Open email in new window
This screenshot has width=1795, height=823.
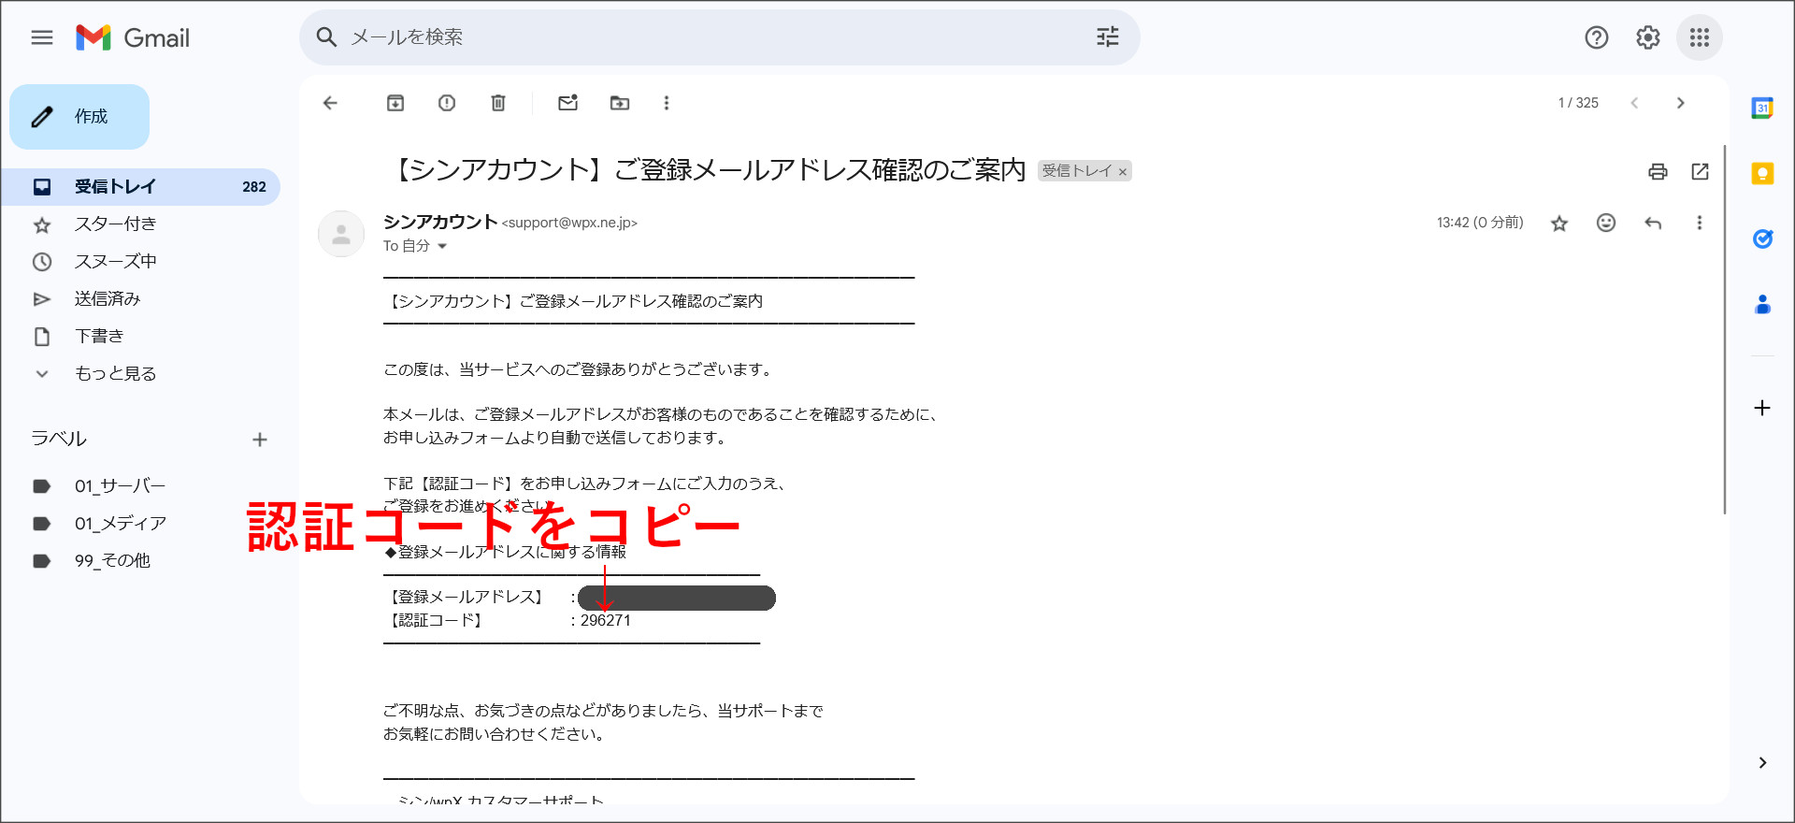1700,171
